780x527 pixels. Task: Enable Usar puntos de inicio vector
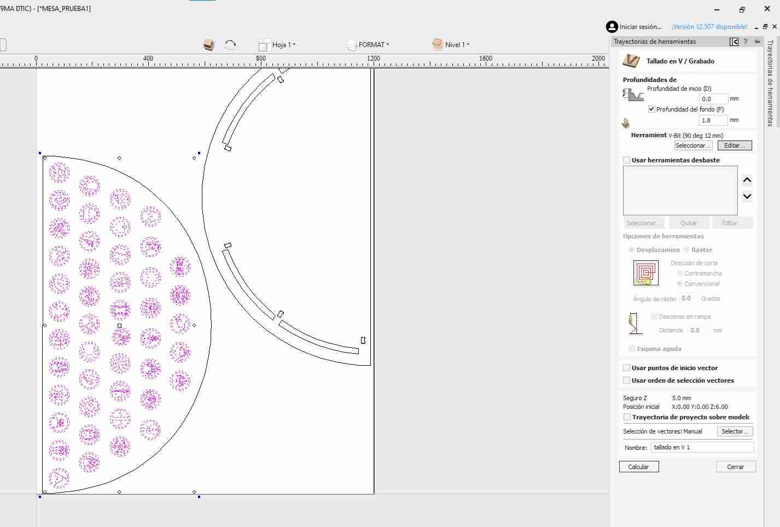click(x=627, y=368)
